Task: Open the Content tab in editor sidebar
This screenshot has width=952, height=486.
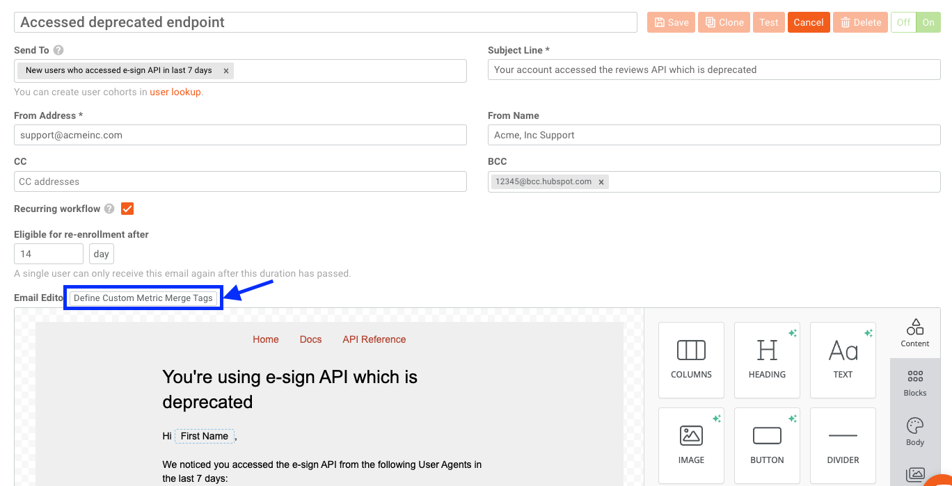Action: click(915, 334)
